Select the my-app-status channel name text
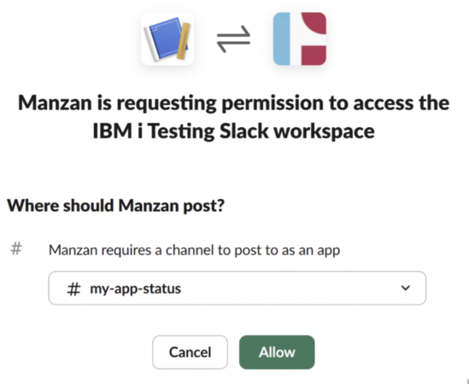 pyautogui.click(x=136, y=289)
